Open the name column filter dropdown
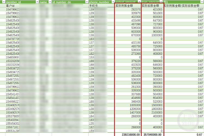This screenshot has width=204, height=136. (x=50, y=2)
